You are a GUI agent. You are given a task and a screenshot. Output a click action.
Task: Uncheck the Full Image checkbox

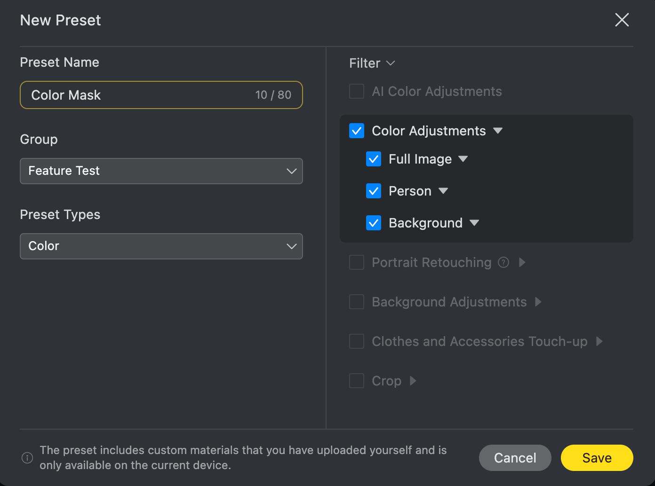point(374,159)
